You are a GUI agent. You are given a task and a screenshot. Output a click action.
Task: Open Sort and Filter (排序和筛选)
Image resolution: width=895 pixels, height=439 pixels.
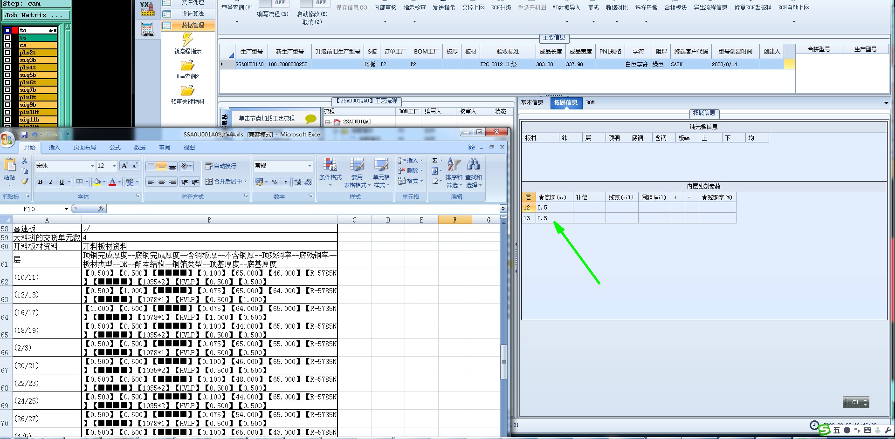pyautogui.click(x=454, y=172)
